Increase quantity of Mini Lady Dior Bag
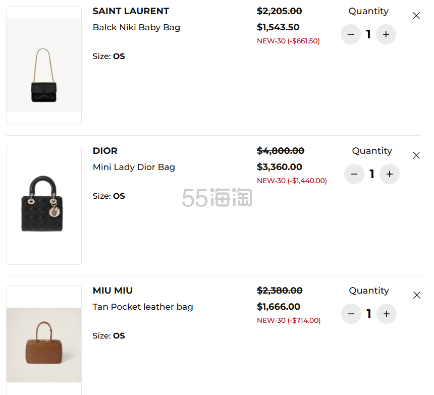The image size is (434, 395). coord(390,174)
